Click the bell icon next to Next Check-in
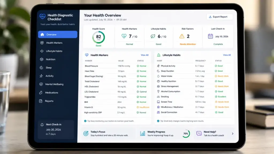 pos(42,125)
